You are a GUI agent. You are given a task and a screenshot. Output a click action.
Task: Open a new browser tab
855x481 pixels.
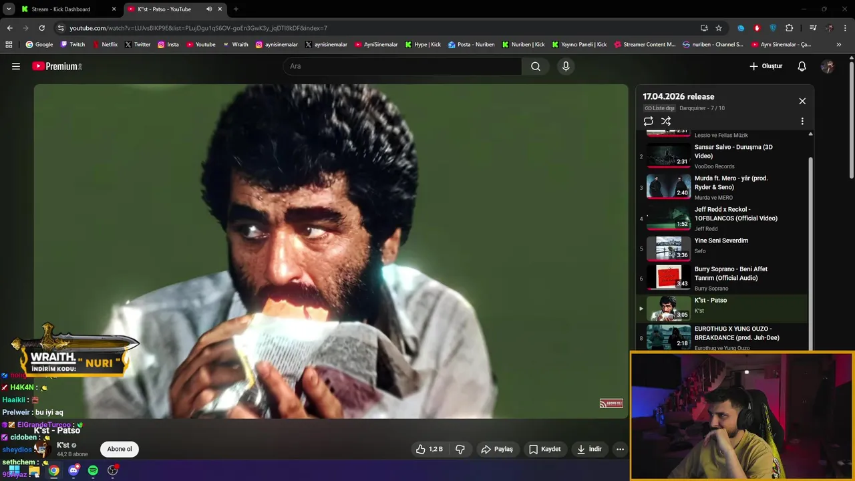coord(236,9)
